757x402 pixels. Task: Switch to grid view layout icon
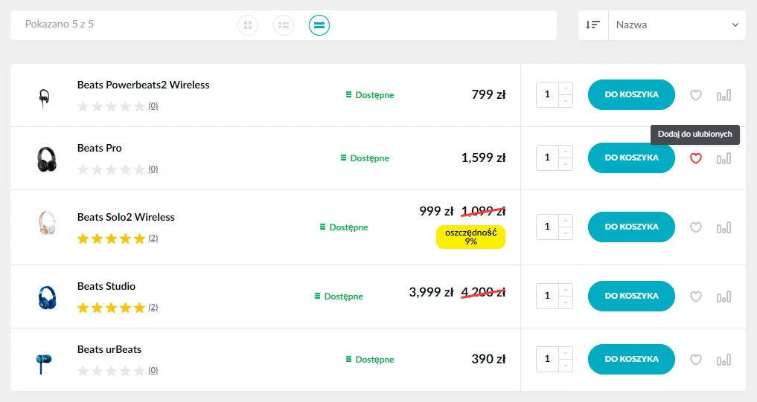pyautogui.click(x=248, y=25)
